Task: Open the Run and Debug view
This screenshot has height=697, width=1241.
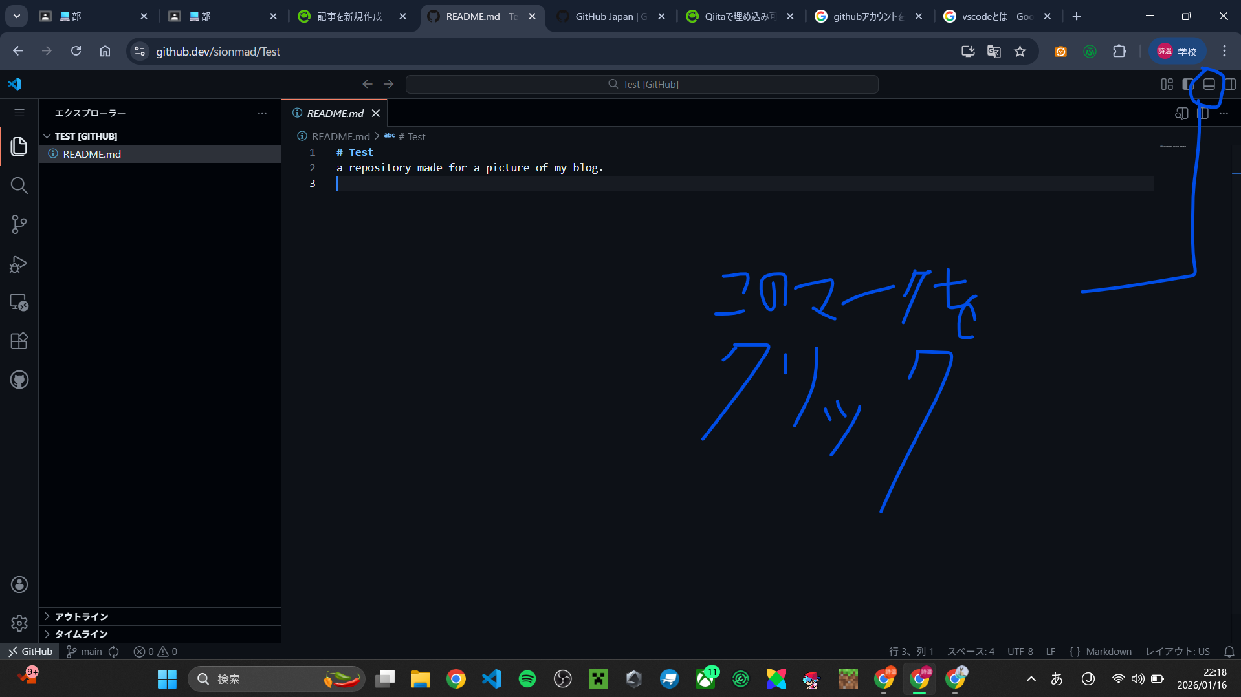Action: pyautogui.click(x=19, y=264)
